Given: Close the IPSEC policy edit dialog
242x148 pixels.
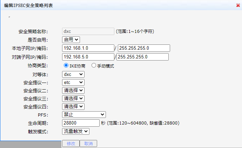Looking at the screenshot, I should (238, 5).
